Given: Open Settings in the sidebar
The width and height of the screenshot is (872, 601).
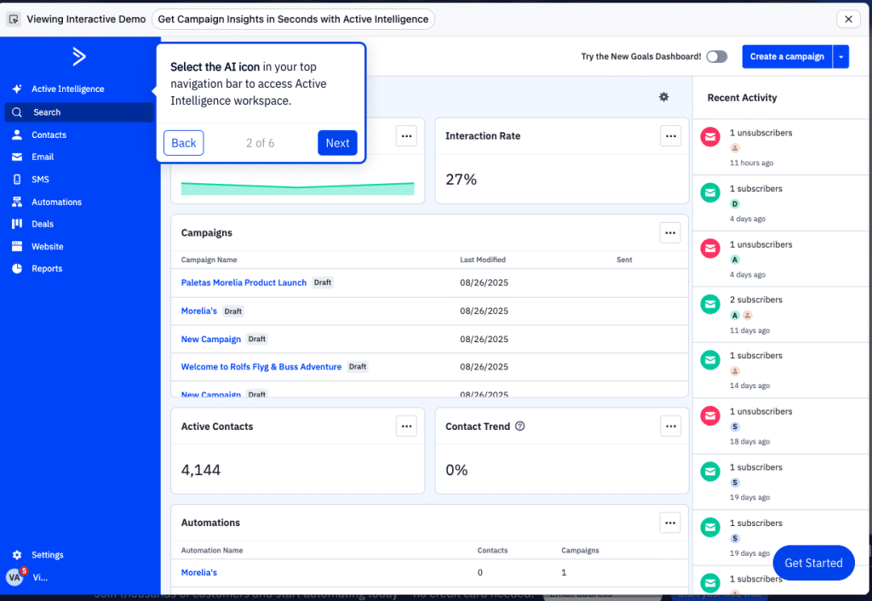Looking at the screenshot, I should click(47, 554).
